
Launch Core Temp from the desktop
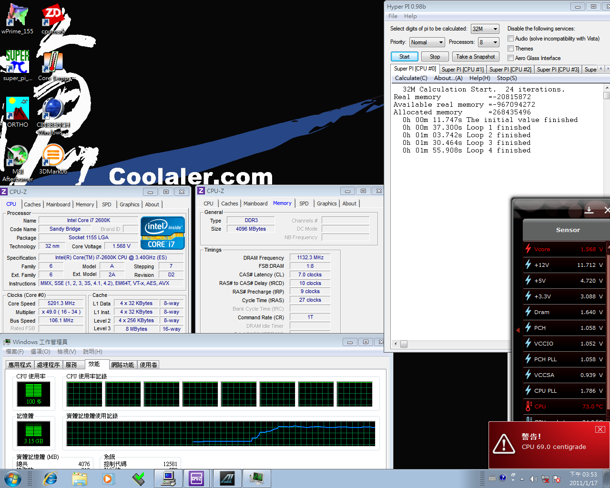tap(53, 66)
